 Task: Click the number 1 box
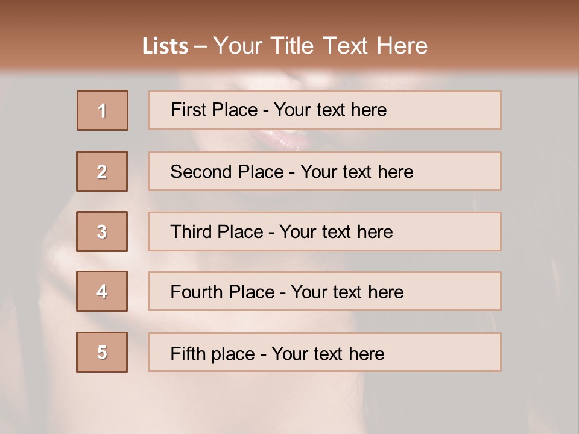click(103, 110)
